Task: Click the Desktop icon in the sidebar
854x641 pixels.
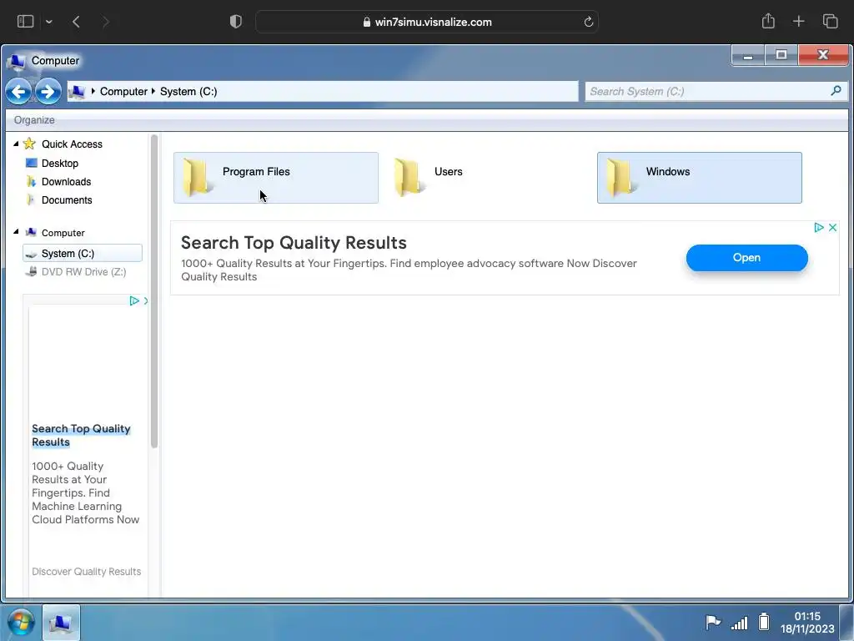Action: click(x=32, y=163)
